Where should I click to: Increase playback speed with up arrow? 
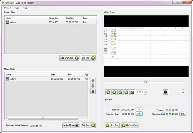pyautogui.click(x=145, y=91)
